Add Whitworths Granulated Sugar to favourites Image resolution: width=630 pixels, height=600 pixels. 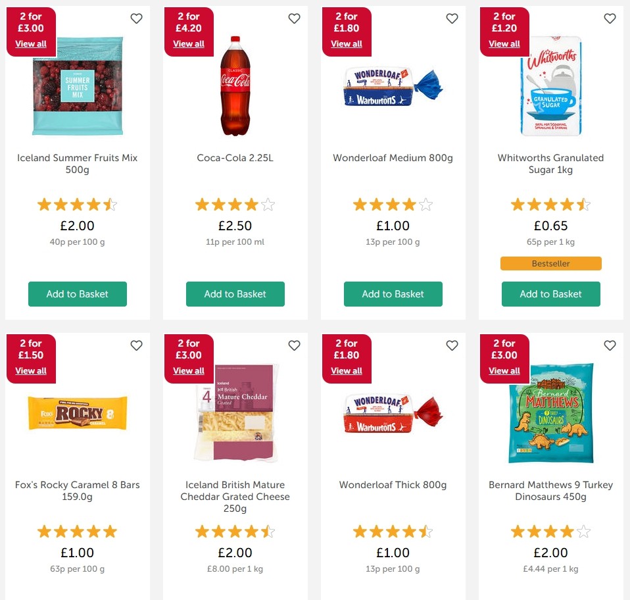[610, 18]
